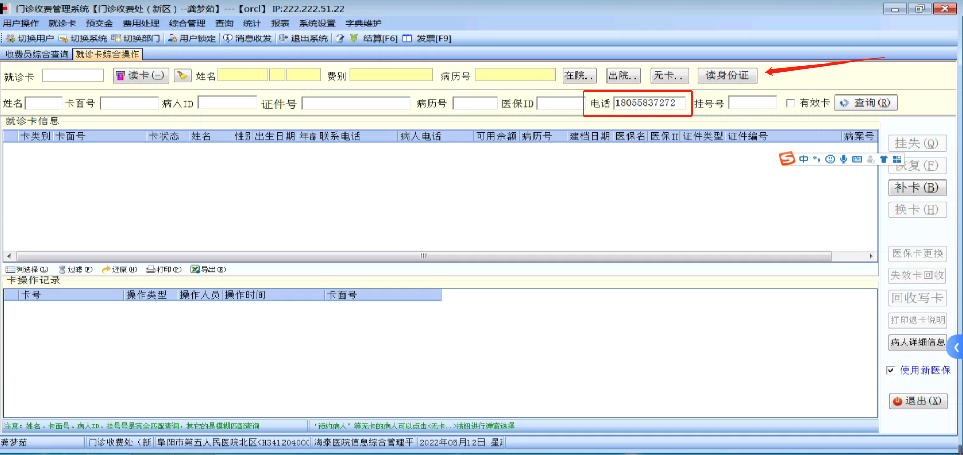
Task: Open the 系统设置 menu
Action: tap(317, 23)
